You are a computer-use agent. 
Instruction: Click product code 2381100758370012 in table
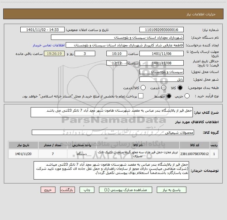195,154
